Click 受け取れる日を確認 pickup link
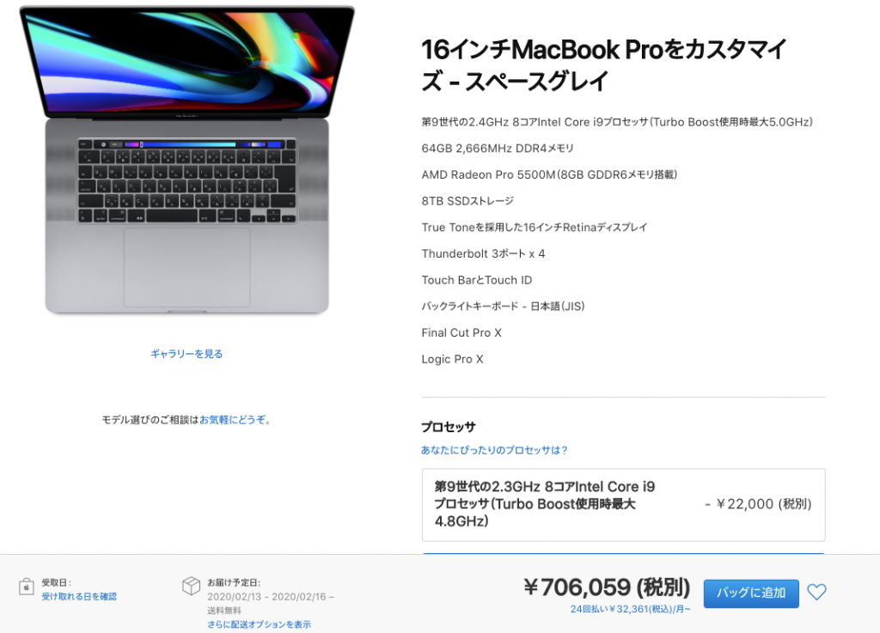Screen dimensions: 880x633 click(x=79, y=597)
